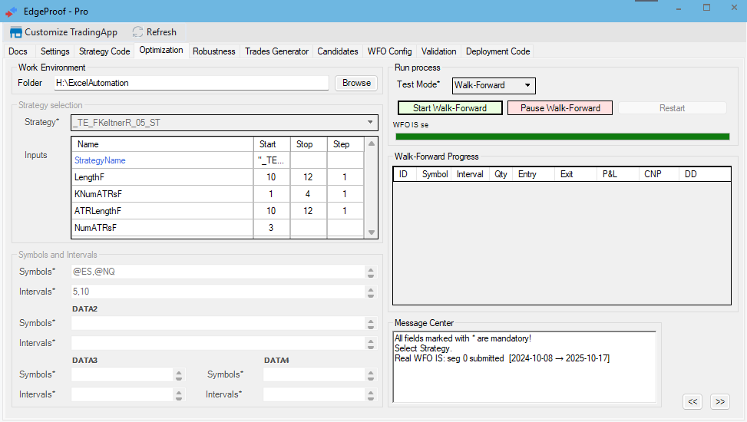Select the Optimization tab
This screenshot has height=422, width=747.
pos(161,50)
